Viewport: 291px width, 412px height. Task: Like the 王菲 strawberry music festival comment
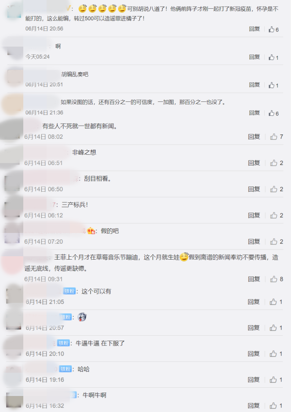tap(276, 279)
